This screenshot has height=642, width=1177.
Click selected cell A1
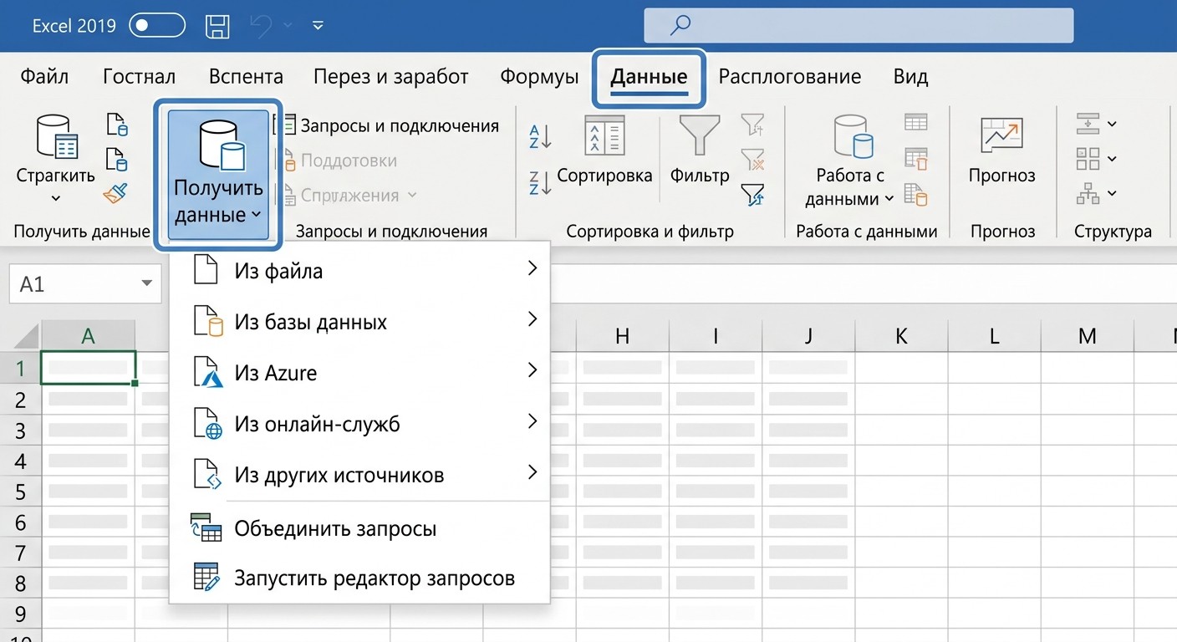[x=88, y=368]
